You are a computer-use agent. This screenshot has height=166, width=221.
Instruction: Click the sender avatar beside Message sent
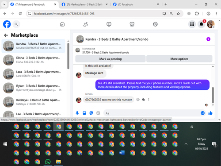coord(79,75)
